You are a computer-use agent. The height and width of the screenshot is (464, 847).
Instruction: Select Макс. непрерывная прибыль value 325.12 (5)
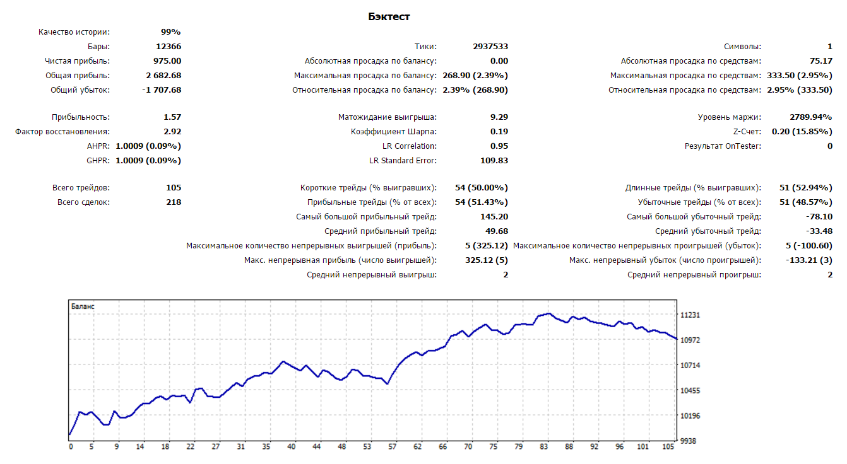487,260
